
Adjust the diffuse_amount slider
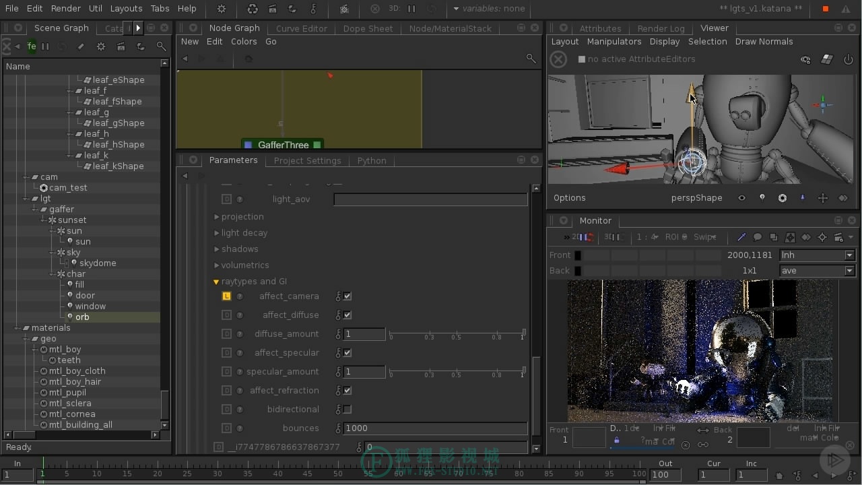tap(457, 334)
